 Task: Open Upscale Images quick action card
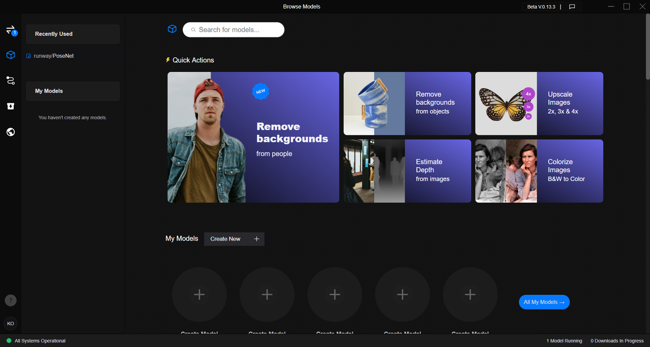point(539,103)
